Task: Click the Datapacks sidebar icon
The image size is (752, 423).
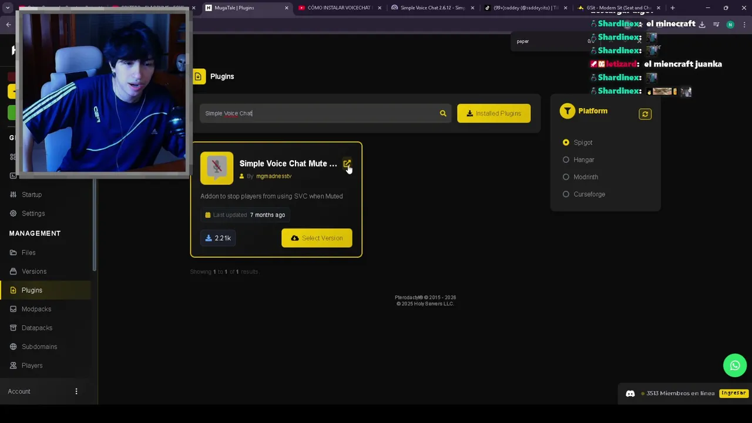Action: pyautogui.click(x=14, y=328)
